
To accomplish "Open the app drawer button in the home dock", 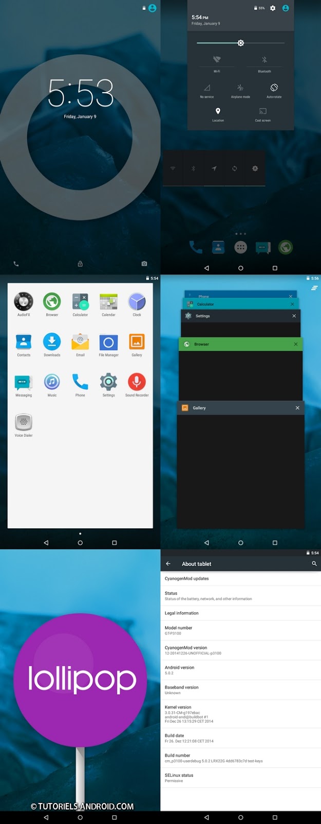I will (x=240, y=248).
